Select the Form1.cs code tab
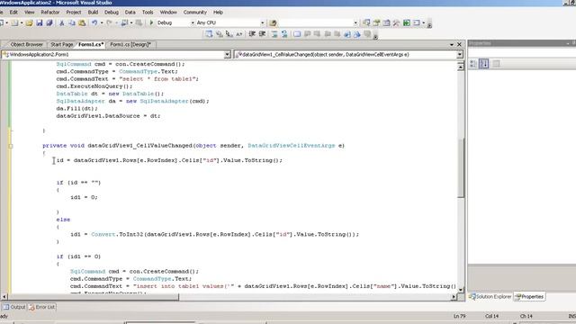 (91, 44)
